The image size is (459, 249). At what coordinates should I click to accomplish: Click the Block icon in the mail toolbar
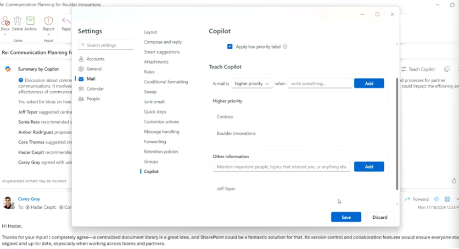[x=5, y=21]
